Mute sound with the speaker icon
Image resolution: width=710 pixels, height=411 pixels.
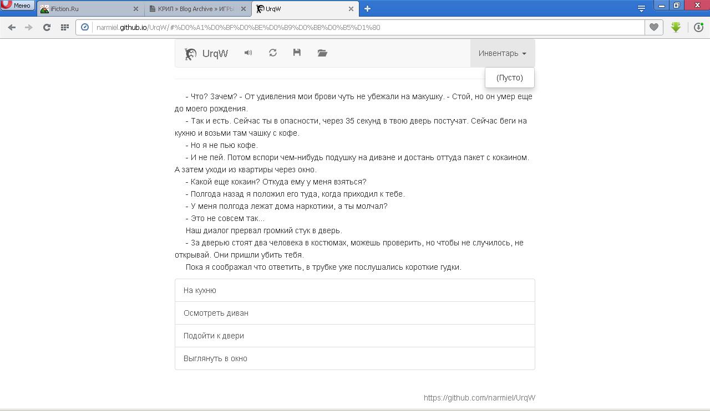(x=248, y=53)
